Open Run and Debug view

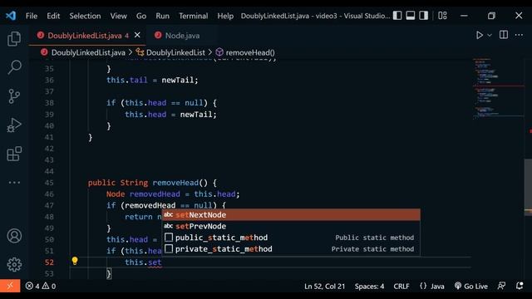pos(14,125)
